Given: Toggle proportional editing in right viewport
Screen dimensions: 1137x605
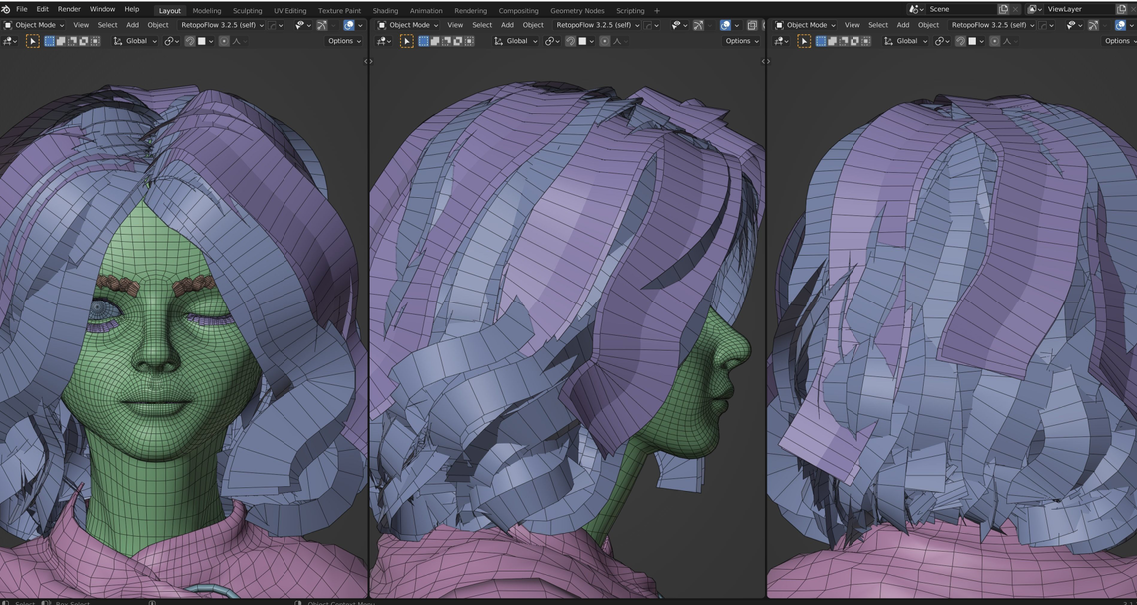Looking at the screenshot, I should point(995,41).
